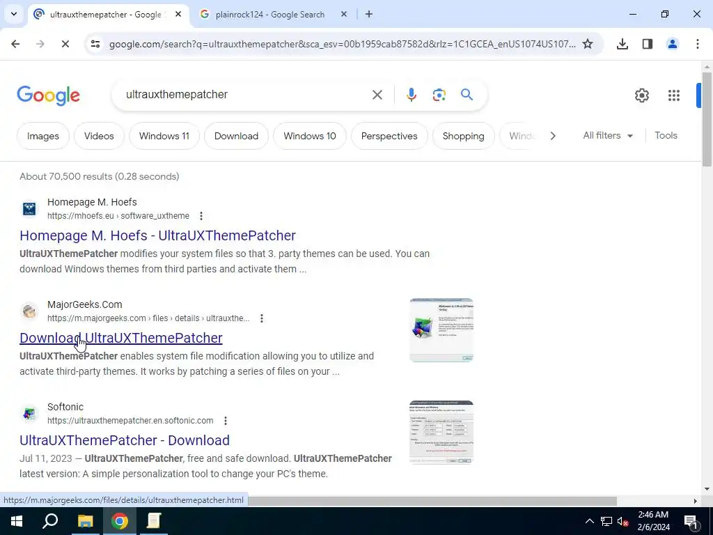Click the muted volume tray icon
This screenshot has height=535, width=713.
622,521
